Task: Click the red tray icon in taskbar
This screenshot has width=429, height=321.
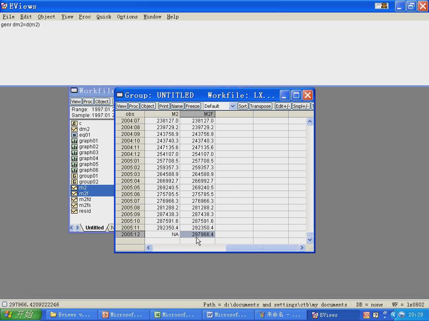Action: (x=366, y=315)
